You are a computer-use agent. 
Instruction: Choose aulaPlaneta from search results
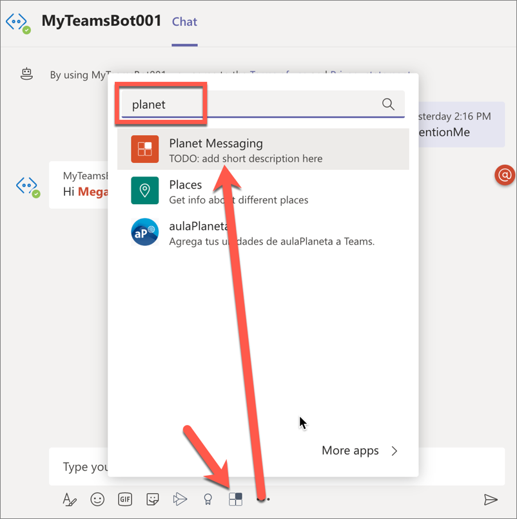[x=263, y=232]
